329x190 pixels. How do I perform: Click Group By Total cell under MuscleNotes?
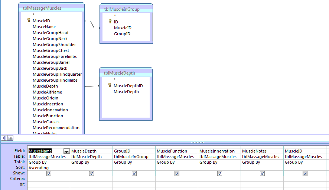point(262,162)
